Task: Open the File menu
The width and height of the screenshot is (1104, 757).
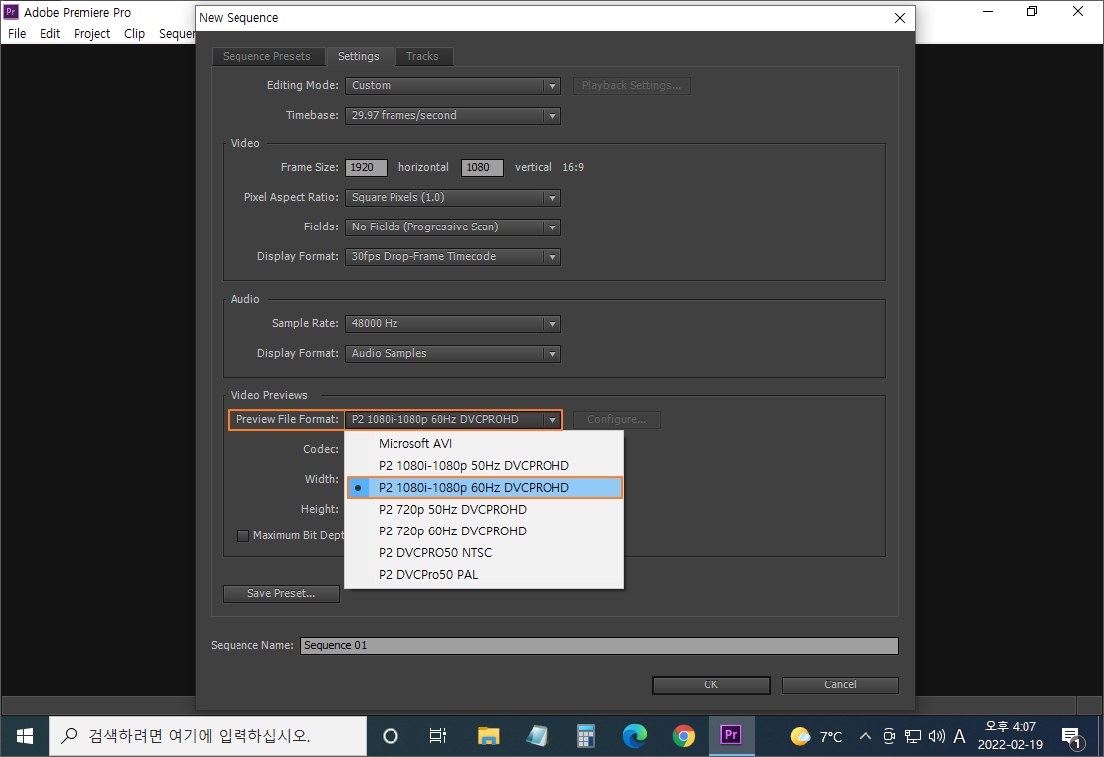Action: pyautogui.click(x=17, y=33)
